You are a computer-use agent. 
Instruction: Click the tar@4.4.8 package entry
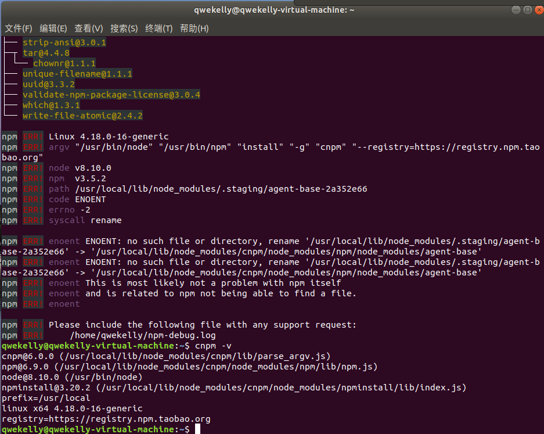tap(46, 52)
